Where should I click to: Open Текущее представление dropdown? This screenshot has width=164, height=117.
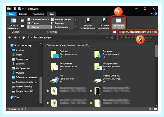pyautogui.click(x=88, y=24)
